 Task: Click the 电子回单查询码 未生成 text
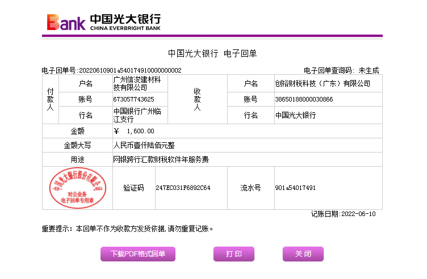(341, 70)
